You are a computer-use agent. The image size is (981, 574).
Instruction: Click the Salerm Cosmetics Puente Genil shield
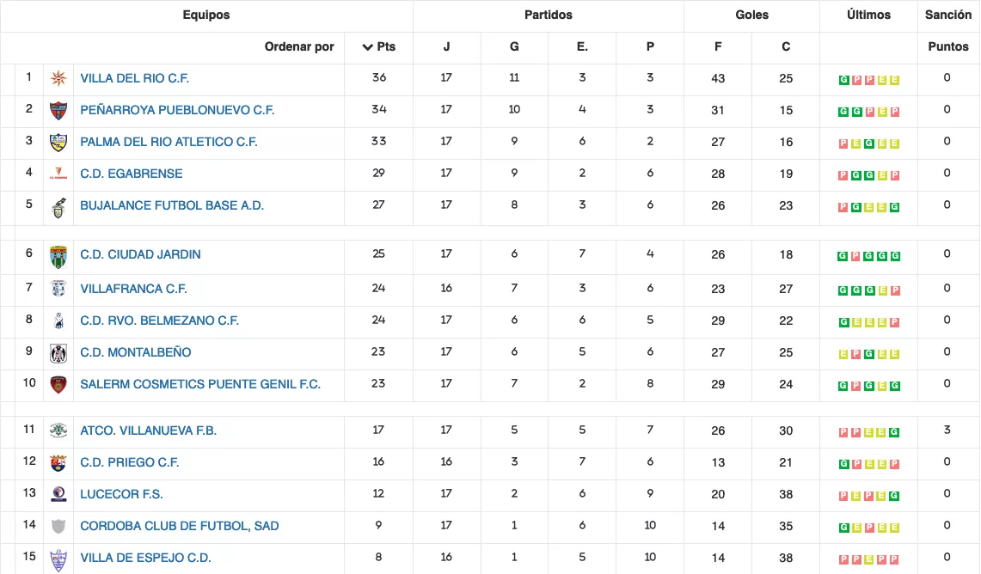58,385
